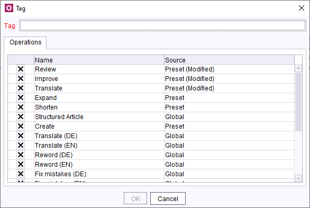
Task: Click the scroll up arrow of operations list
Action: (x=298, y=68)
